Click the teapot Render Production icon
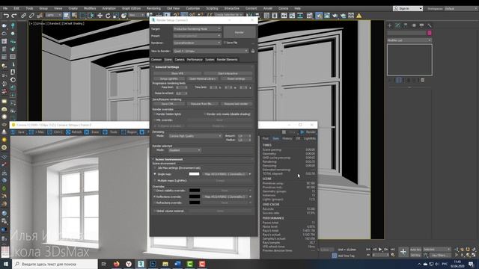This screenshot has width=479, height=269. [335, 16]
